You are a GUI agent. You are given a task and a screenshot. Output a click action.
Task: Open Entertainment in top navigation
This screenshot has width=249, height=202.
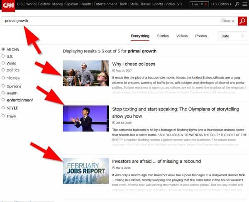[x=105, y=4]
